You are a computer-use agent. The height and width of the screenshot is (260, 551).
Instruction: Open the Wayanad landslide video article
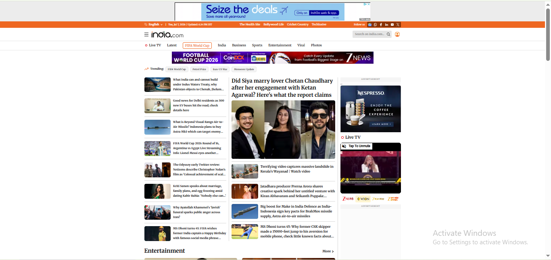(297, 169)
